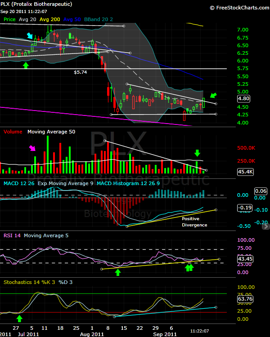Viewport: 270px width, 337px height.
Task: Click the green Price legend label
Action: pyautogui.click(x=10, y=19)
